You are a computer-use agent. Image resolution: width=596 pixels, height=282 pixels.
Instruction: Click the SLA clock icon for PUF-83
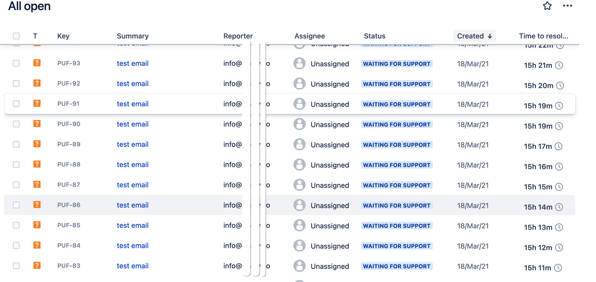coord(558,268)
